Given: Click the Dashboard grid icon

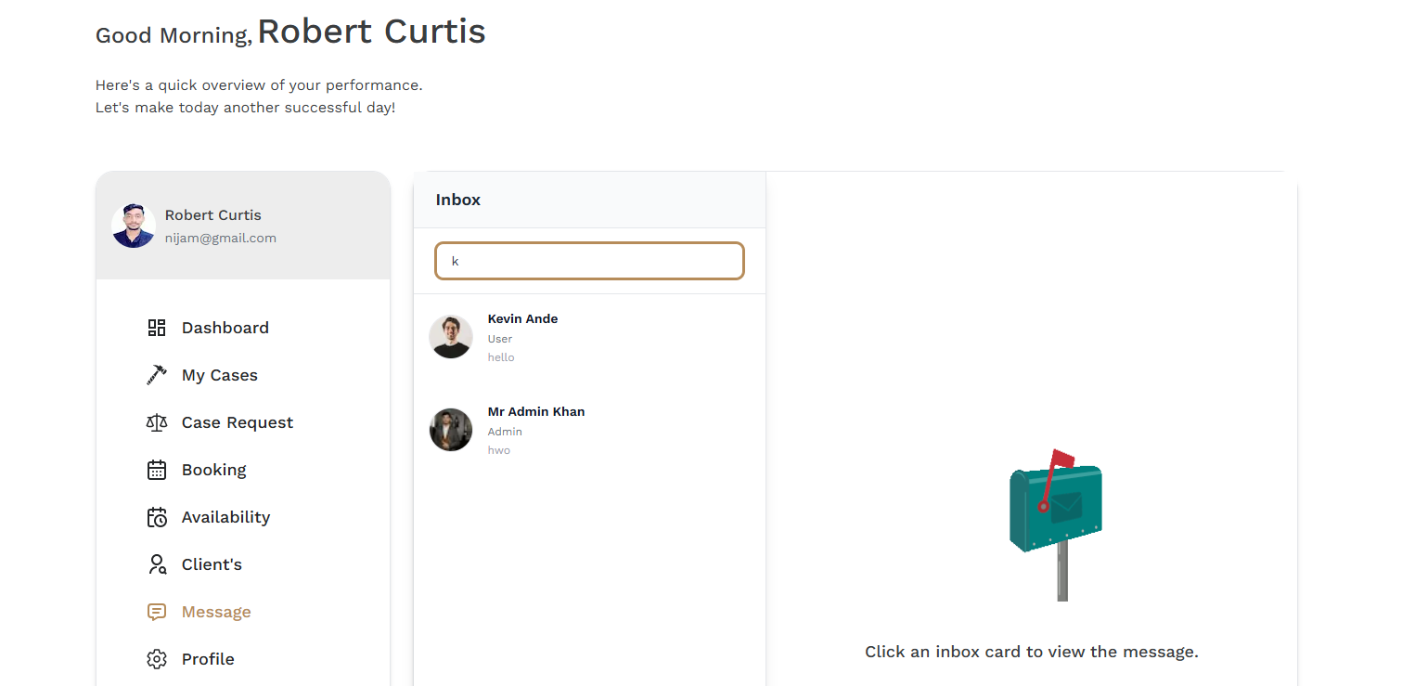Looking at the screenshot, I should [x=157, y=328].
